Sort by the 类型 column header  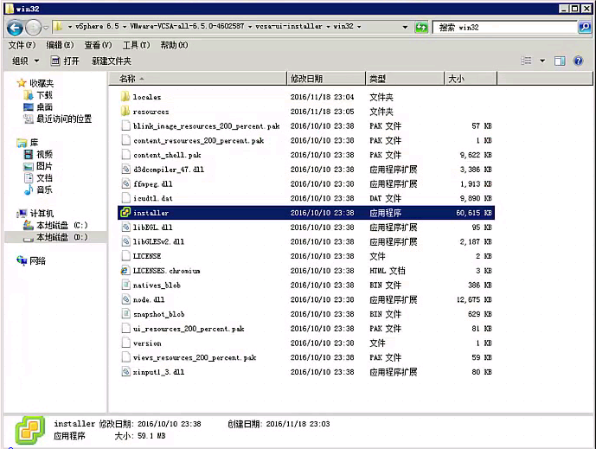(405, 79)
